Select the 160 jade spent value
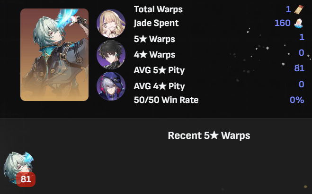The image size is (312, 194). (282, 23)
